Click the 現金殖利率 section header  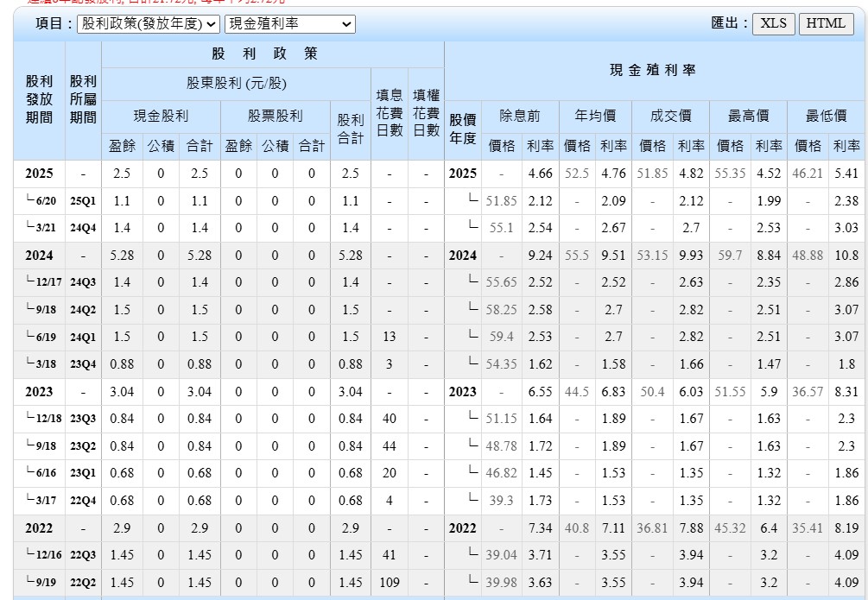pos(653,70)
